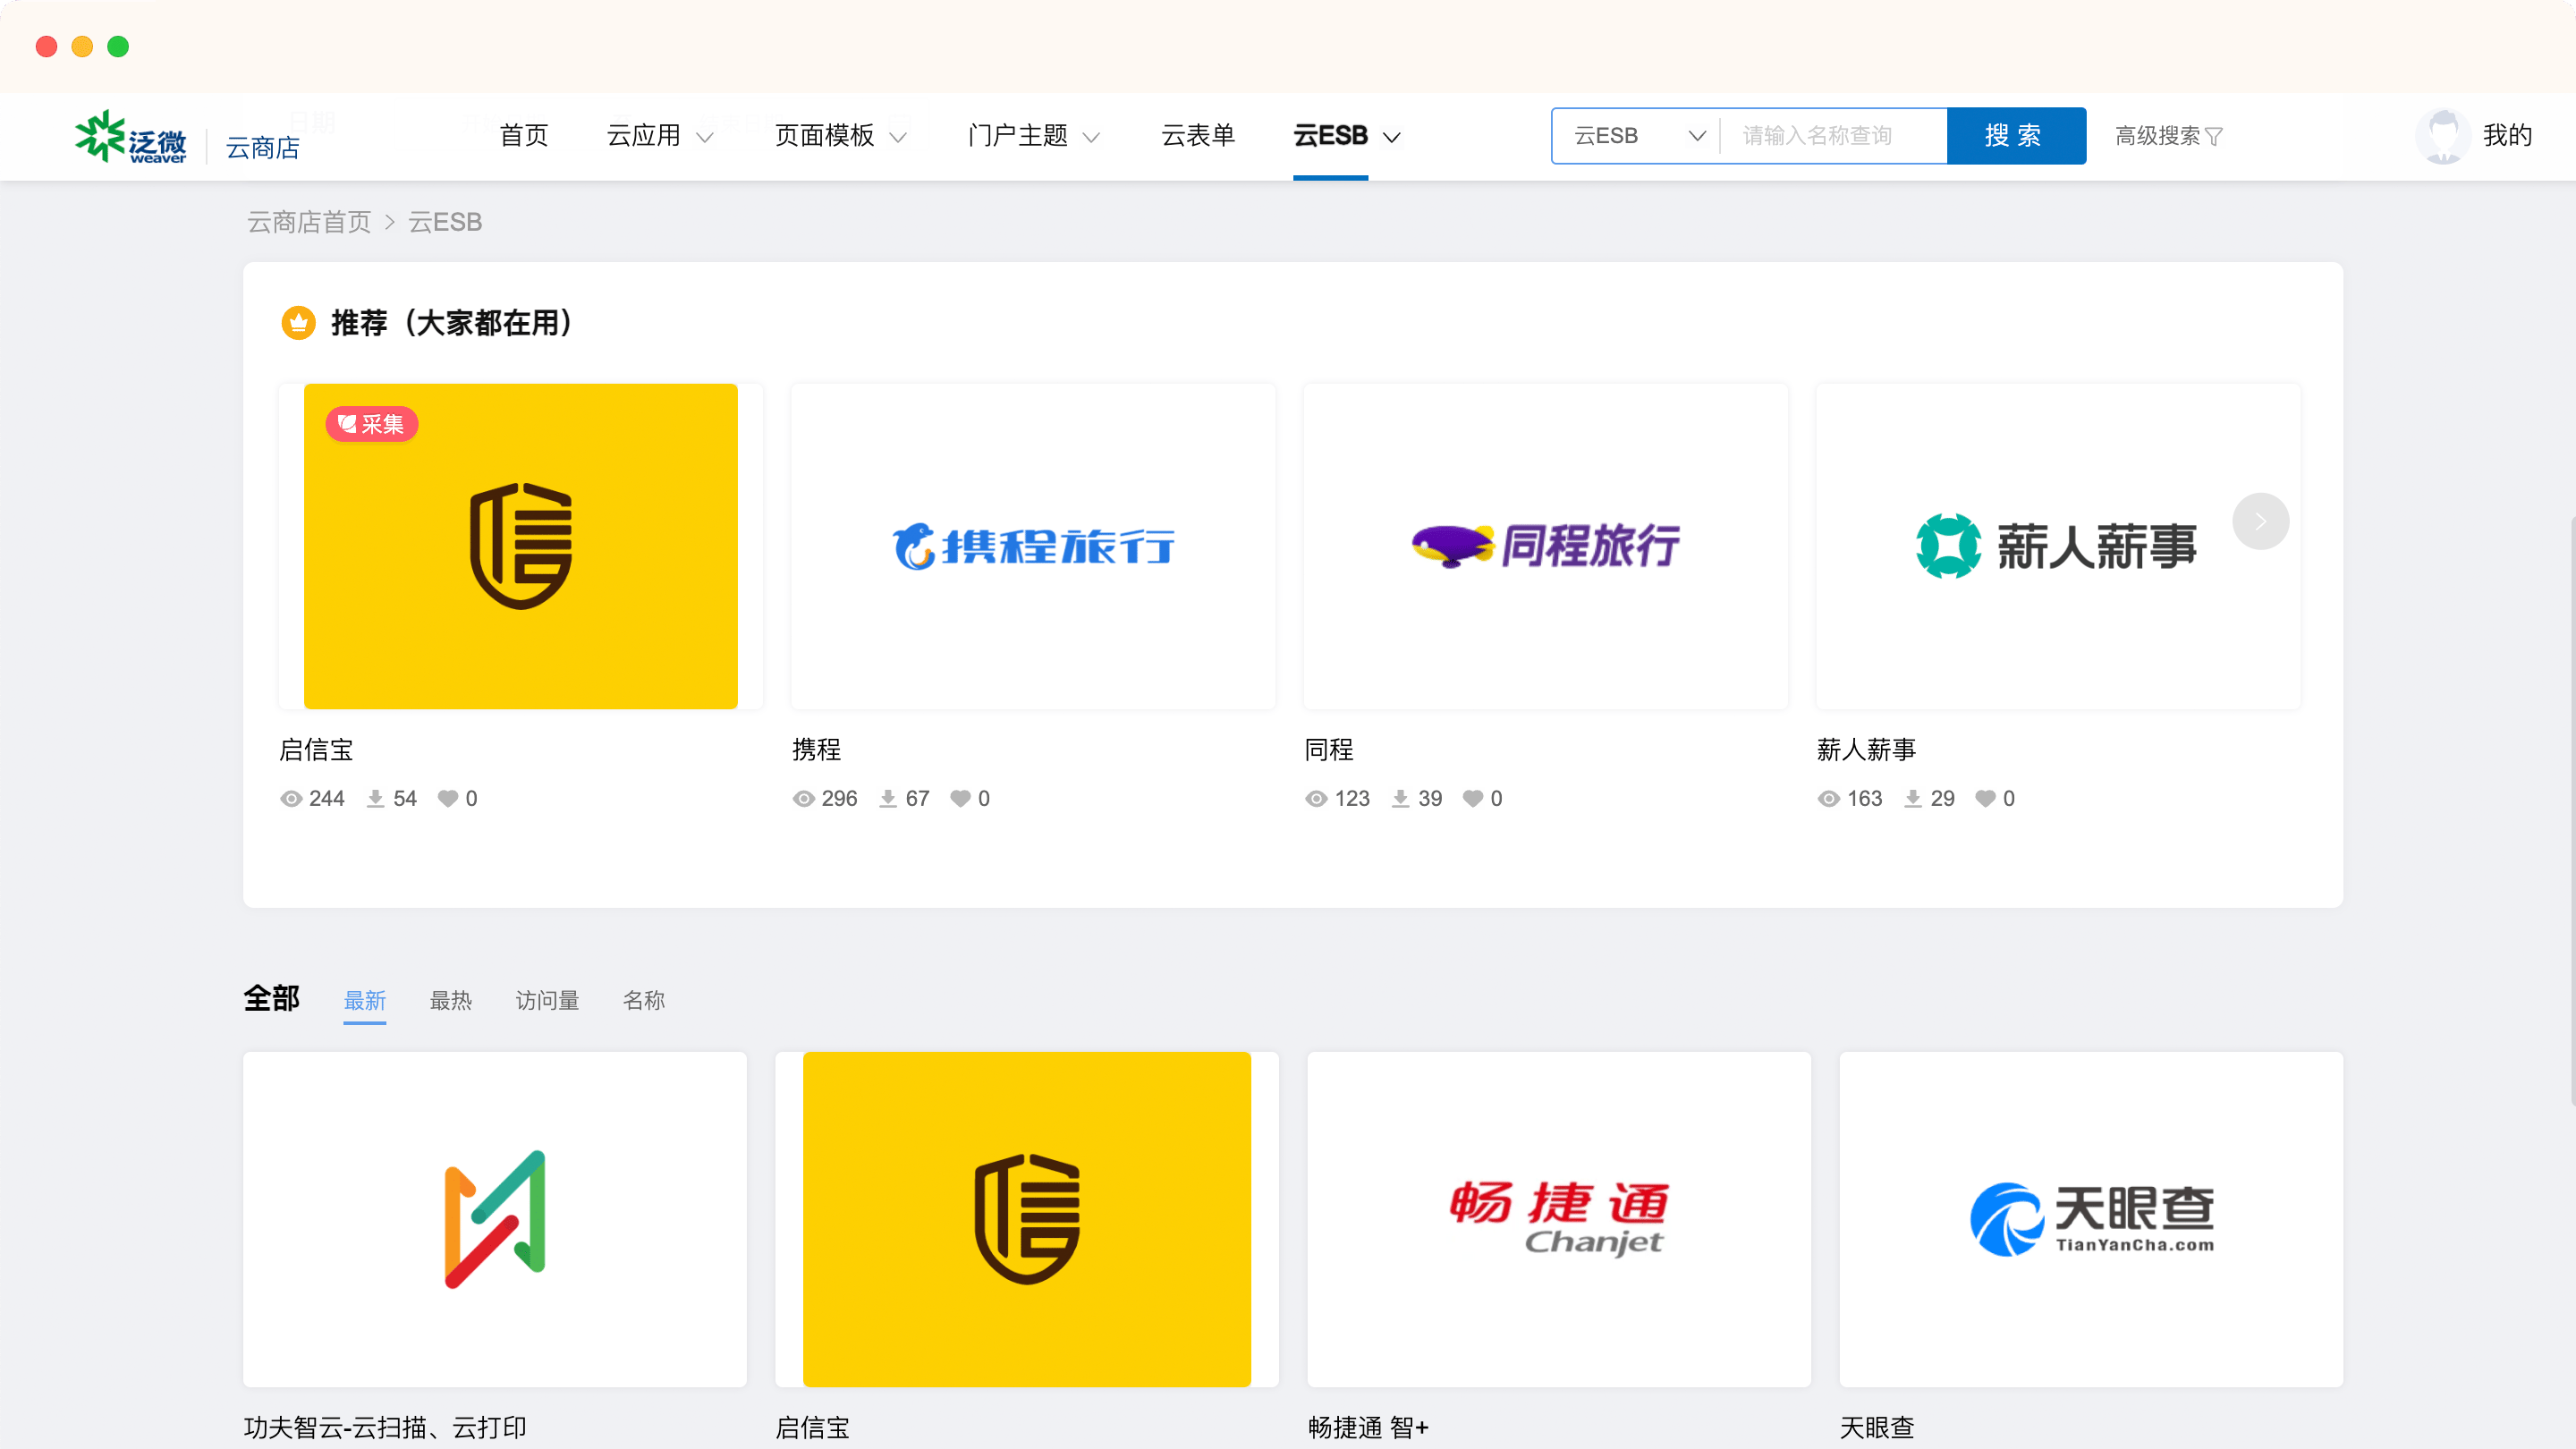This screenshot has width=2576, height=1449.
Task: Sort the list by 名称
Action: pyautogui.click(x=644, y=1000)
